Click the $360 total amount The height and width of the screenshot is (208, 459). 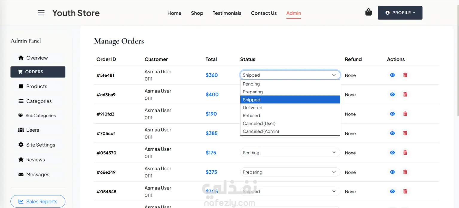(212, 75)
